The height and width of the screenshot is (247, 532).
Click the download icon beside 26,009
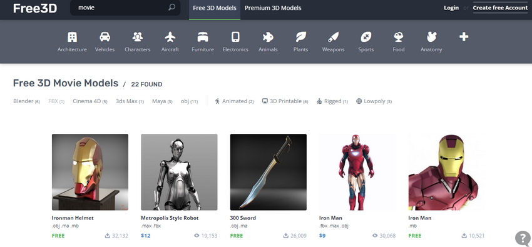pyautogui.click(x=286, y=236)
